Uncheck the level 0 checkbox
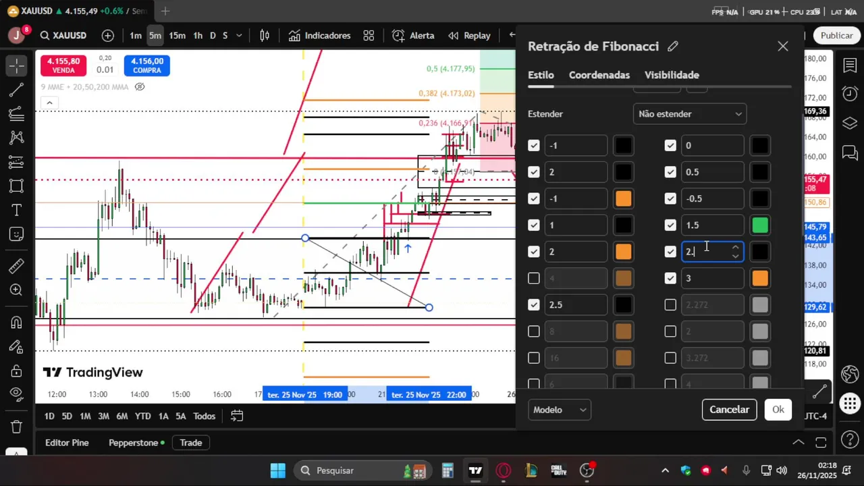This screenshot has height=486, width=864. [670, 145]
